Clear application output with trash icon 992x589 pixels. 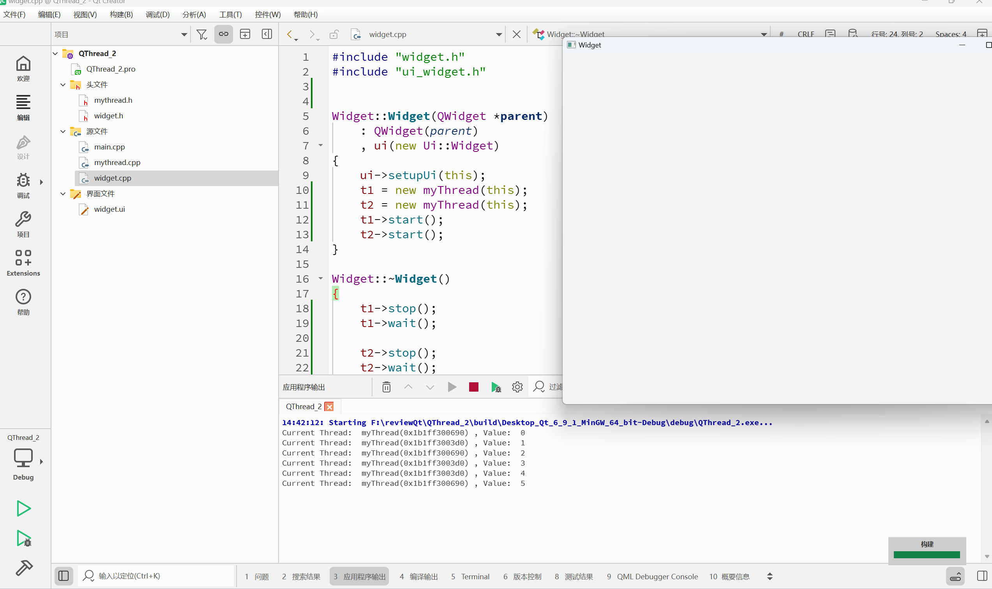[x=386, y=387]
